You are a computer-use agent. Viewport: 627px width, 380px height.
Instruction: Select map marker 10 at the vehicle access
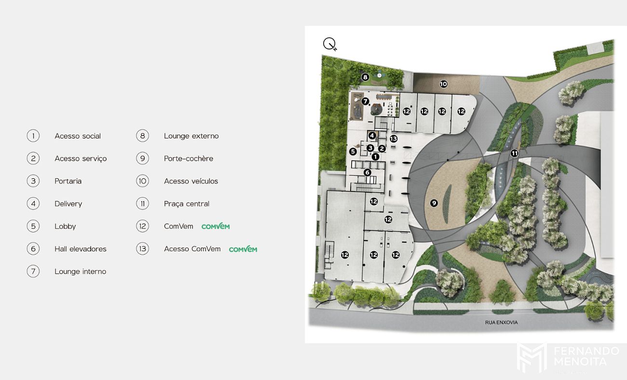pyautogui.click(x=443, y=84)
